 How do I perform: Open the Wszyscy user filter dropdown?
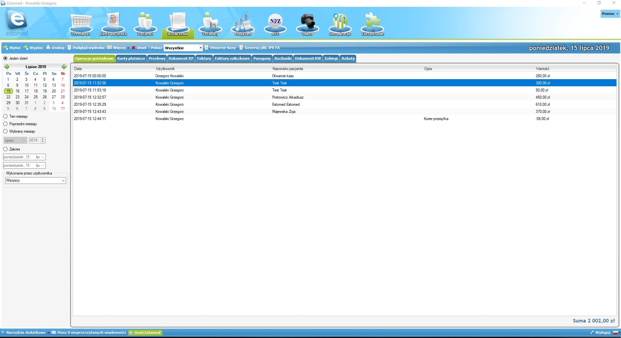point(63,181)
